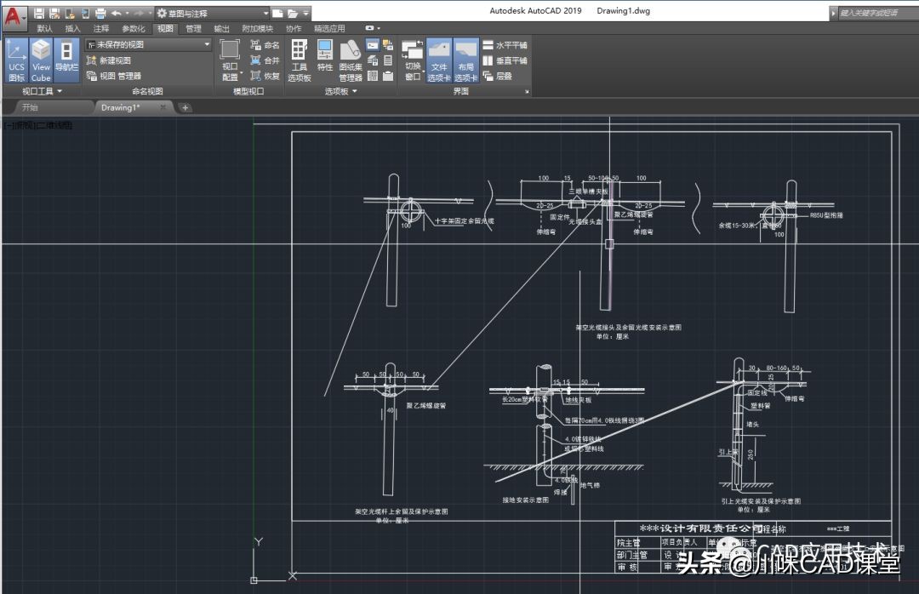Toggle the 文件选项卡 file tabs display

pyautogui.click(x=439, y=60)
